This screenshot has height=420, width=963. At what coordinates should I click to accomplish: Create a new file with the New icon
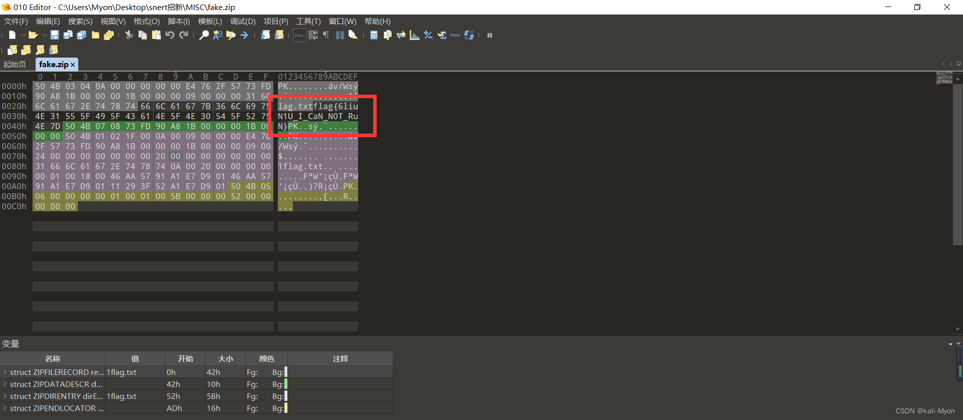point(12,35)
